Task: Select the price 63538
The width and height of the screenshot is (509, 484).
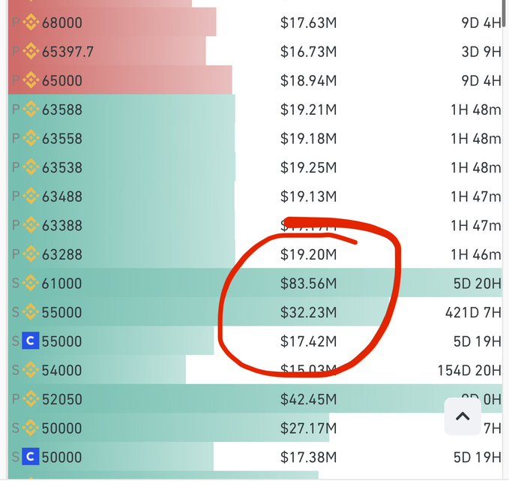Action: click(x=62, y=167)
